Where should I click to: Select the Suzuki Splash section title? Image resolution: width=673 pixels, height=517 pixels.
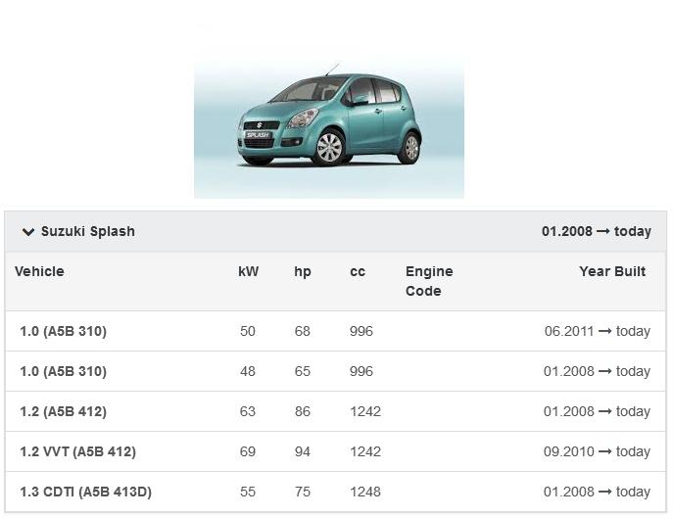[x=87, y=232]
